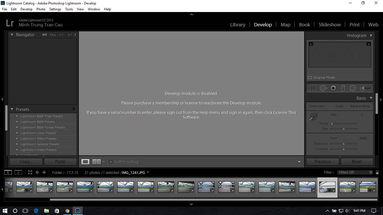Click the Temp slider
The width and height of the screenshot is (383, 215).
[343, 123]
